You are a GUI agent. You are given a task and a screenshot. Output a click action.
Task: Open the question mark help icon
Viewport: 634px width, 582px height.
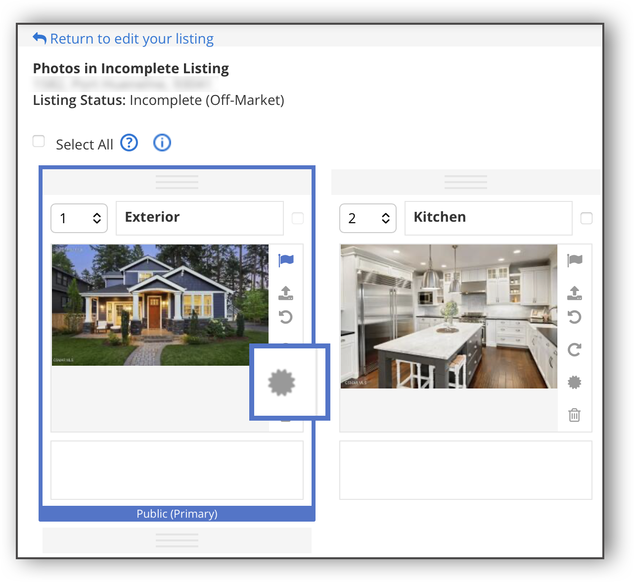[130, 143]
